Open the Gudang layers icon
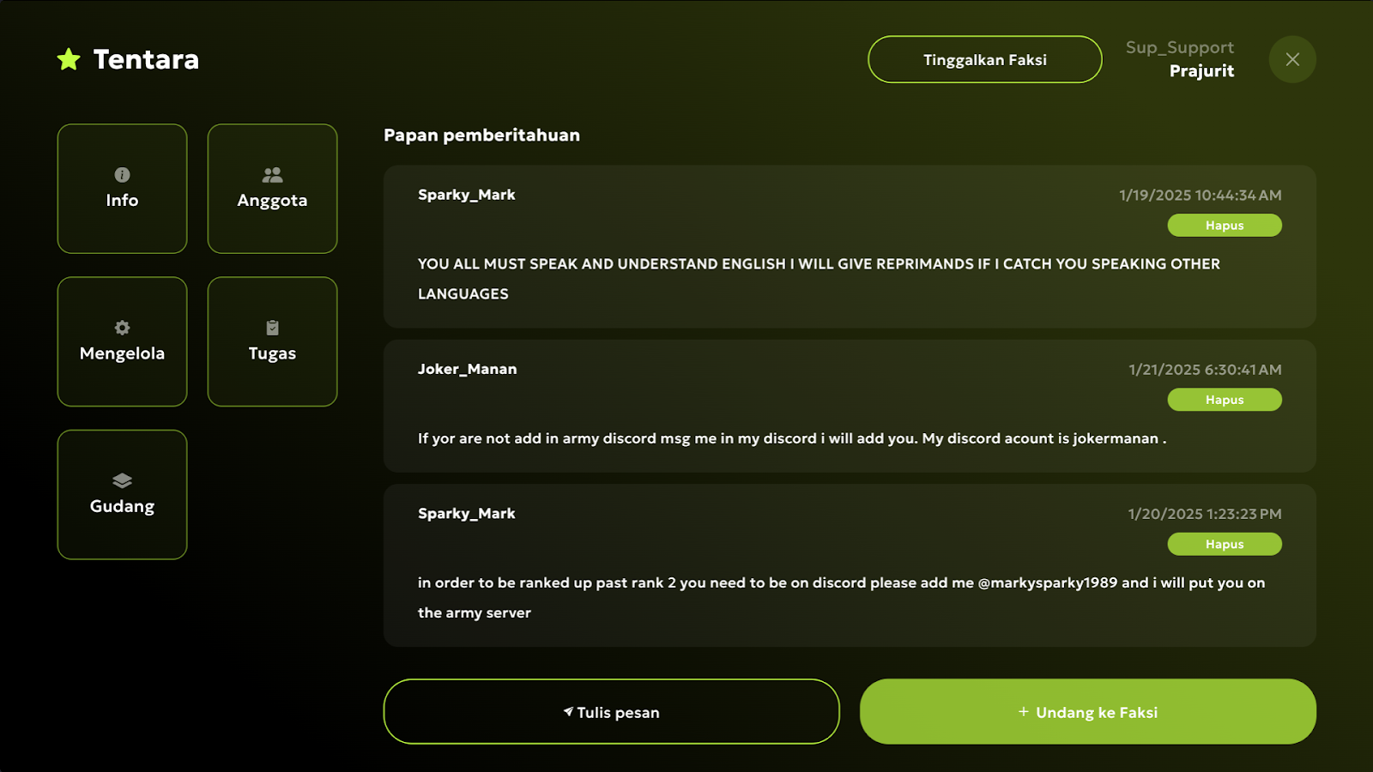This screenshot has height=772, width=1373. click(122, 480)
